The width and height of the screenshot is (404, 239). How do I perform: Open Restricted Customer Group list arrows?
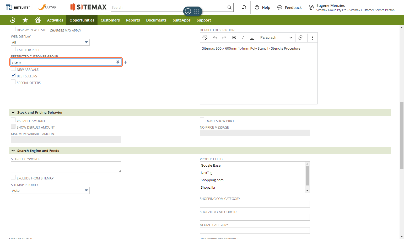point(118,62)
